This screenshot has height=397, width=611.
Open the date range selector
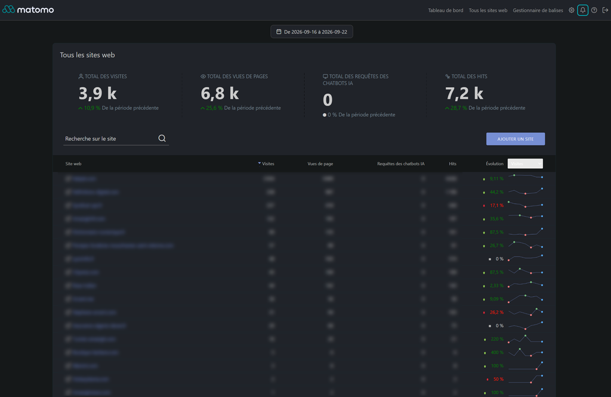pos(311,32)
